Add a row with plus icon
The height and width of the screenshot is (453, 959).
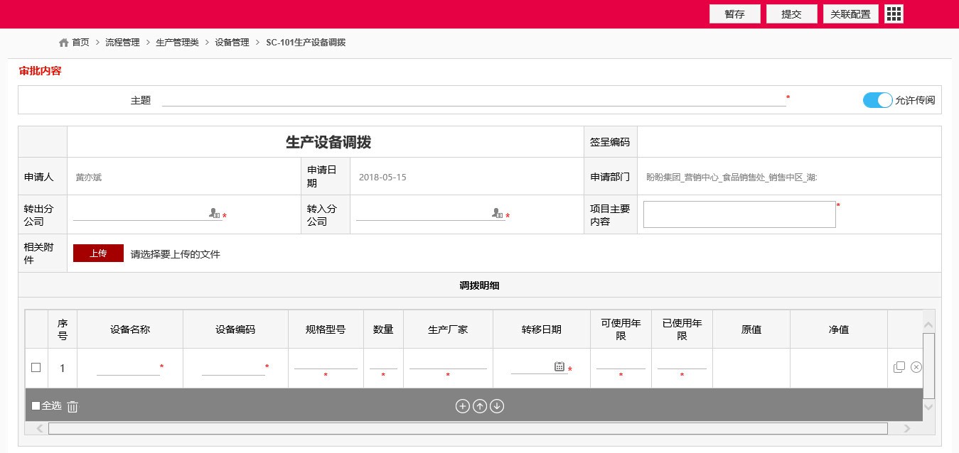(462, 406)
